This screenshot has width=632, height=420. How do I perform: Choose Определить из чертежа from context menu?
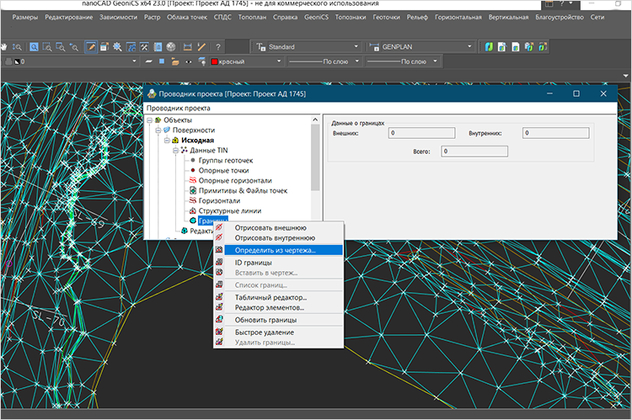coord(276,250)
